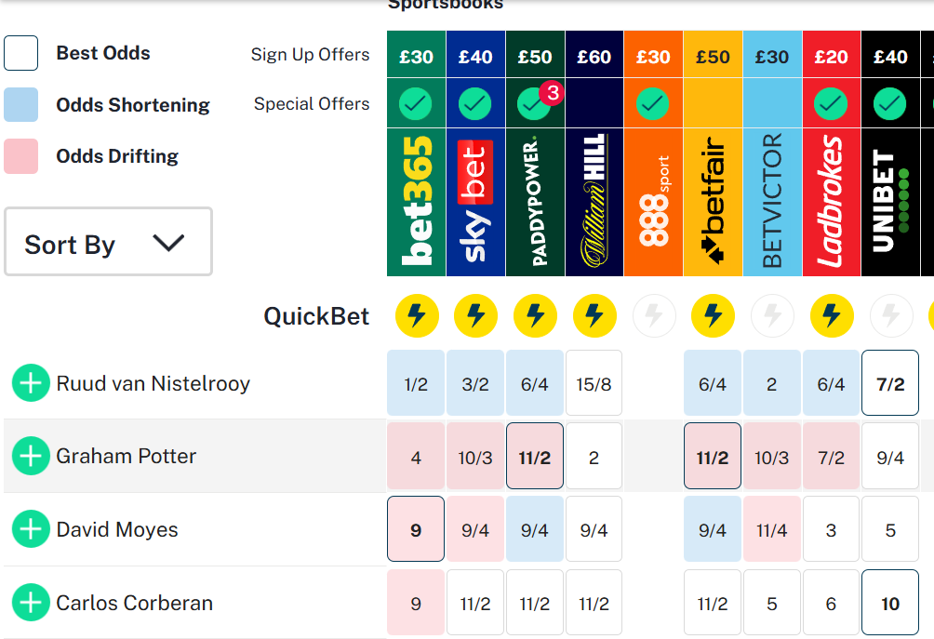Screen dimensions: 934x639
Task: Click the Sky Bet QuickBet lightning icon
Action: [475, 315]
